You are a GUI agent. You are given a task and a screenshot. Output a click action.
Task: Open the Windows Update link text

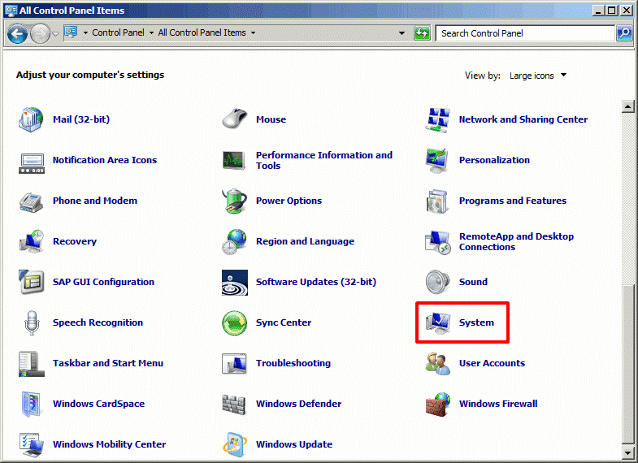point(294,444)
